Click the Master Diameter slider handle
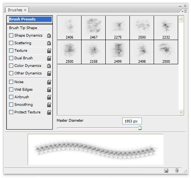 (x=140, y=128)
